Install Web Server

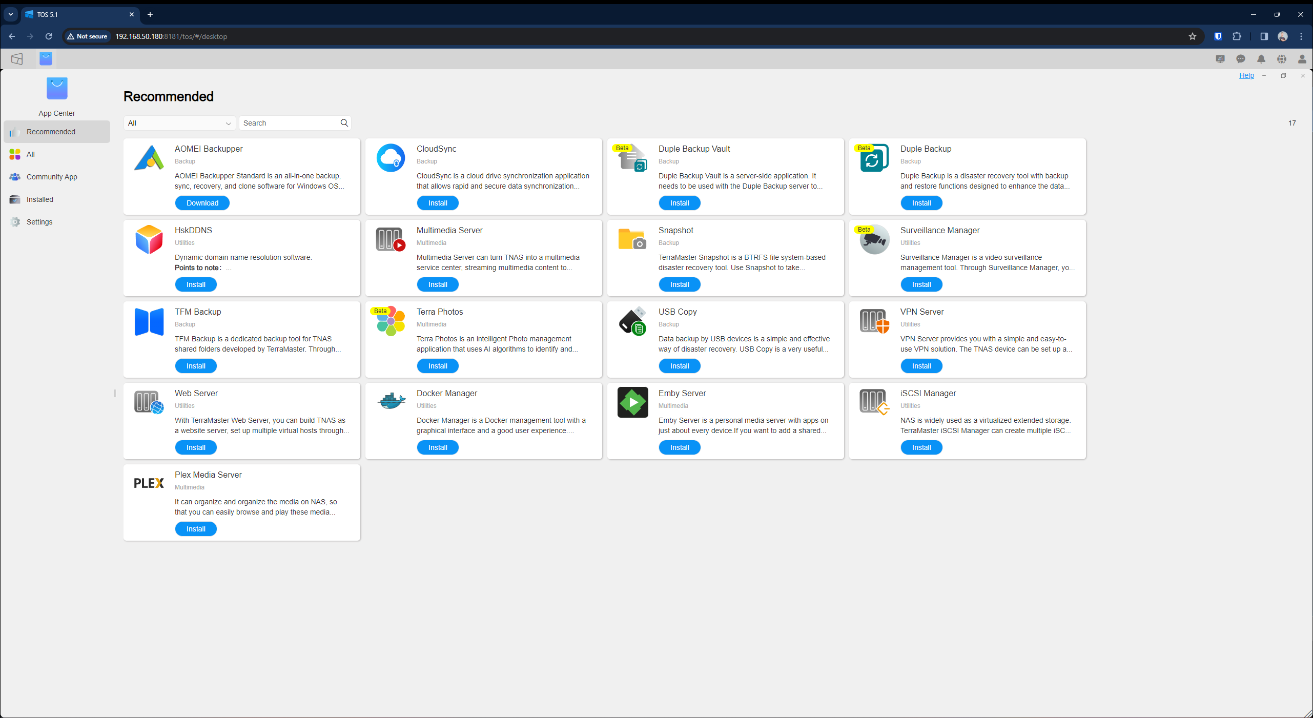point(196,447)
